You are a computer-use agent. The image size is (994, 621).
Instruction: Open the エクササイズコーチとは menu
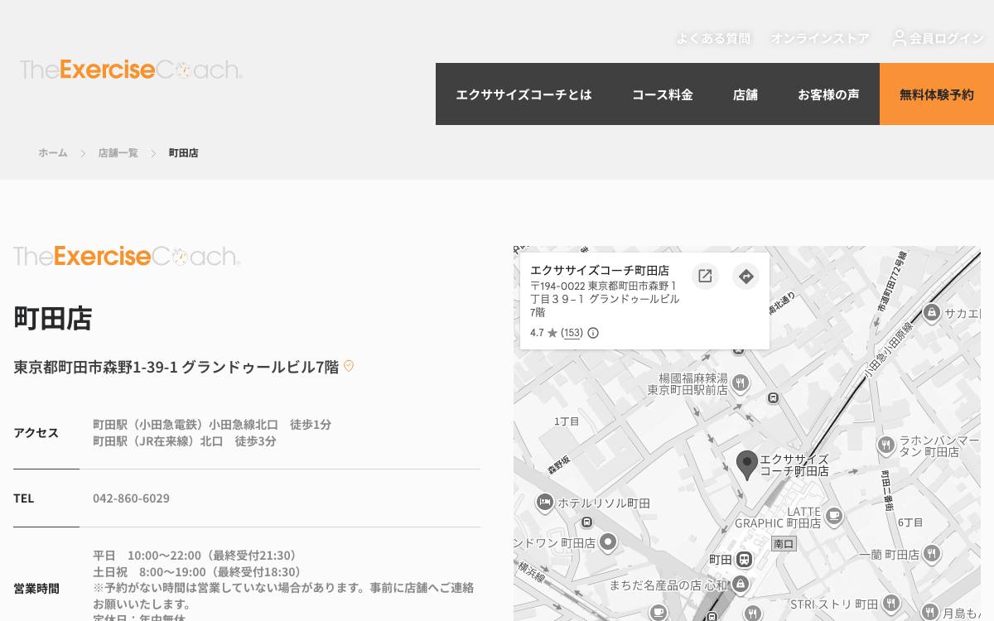coord(524,94)
